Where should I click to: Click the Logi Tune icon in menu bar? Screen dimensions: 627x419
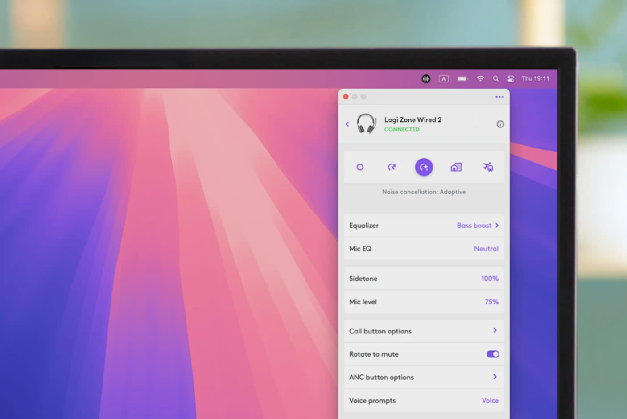pos(426,79)
